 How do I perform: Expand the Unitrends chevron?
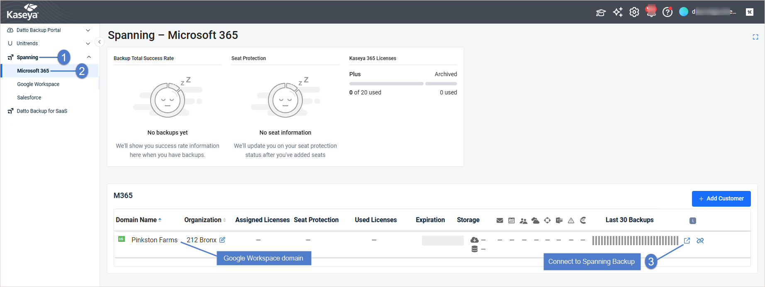pyautogui.click(x=88, y=43)
